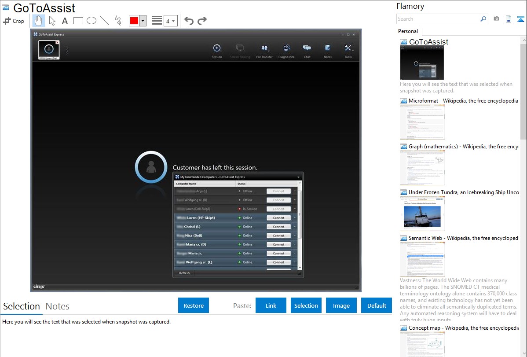Open the Tools menu icon
527x357 pixels.
point(348,51)
